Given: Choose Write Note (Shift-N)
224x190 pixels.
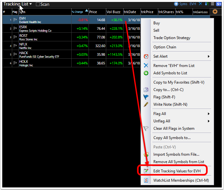Looking at the screenshot, I should [170, 104].
